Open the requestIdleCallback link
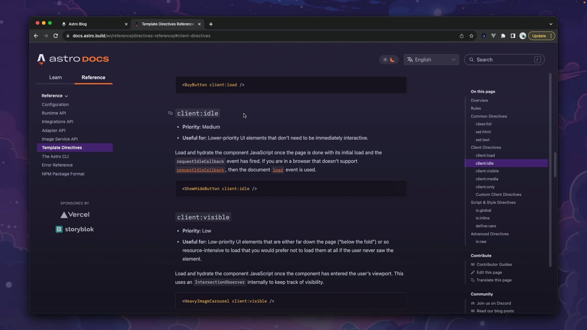587x330 pixels. pos(200,170)
